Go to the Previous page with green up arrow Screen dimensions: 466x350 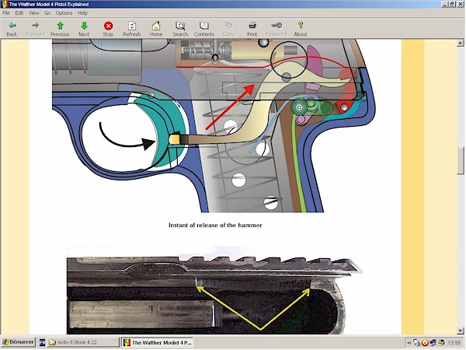click(x=60, y=26)
